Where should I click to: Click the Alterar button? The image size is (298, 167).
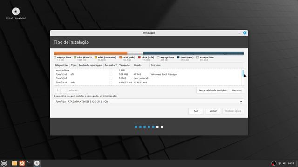tap(74, 90)
